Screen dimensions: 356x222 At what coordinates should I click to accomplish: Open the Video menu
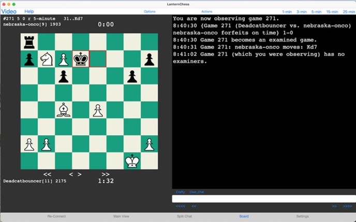(x=9, y=11)
